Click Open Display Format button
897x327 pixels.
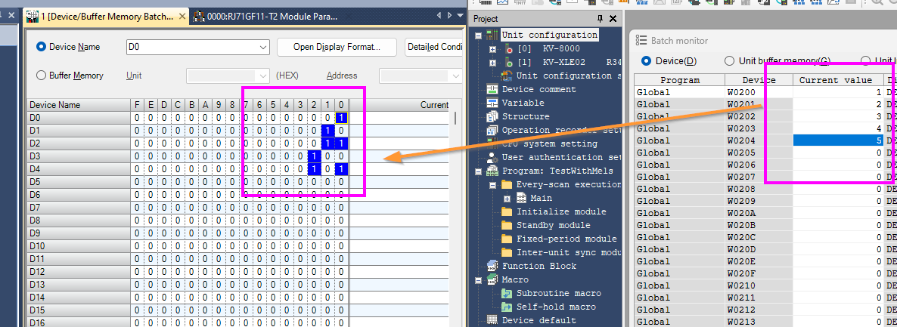[337, 47]
